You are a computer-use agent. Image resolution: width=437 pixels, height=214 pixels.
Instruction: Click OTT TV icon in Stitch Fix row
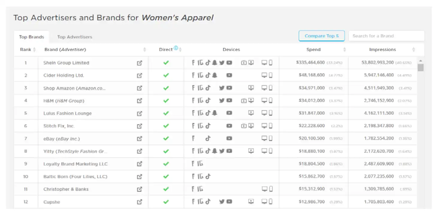[x=244, y=126]
